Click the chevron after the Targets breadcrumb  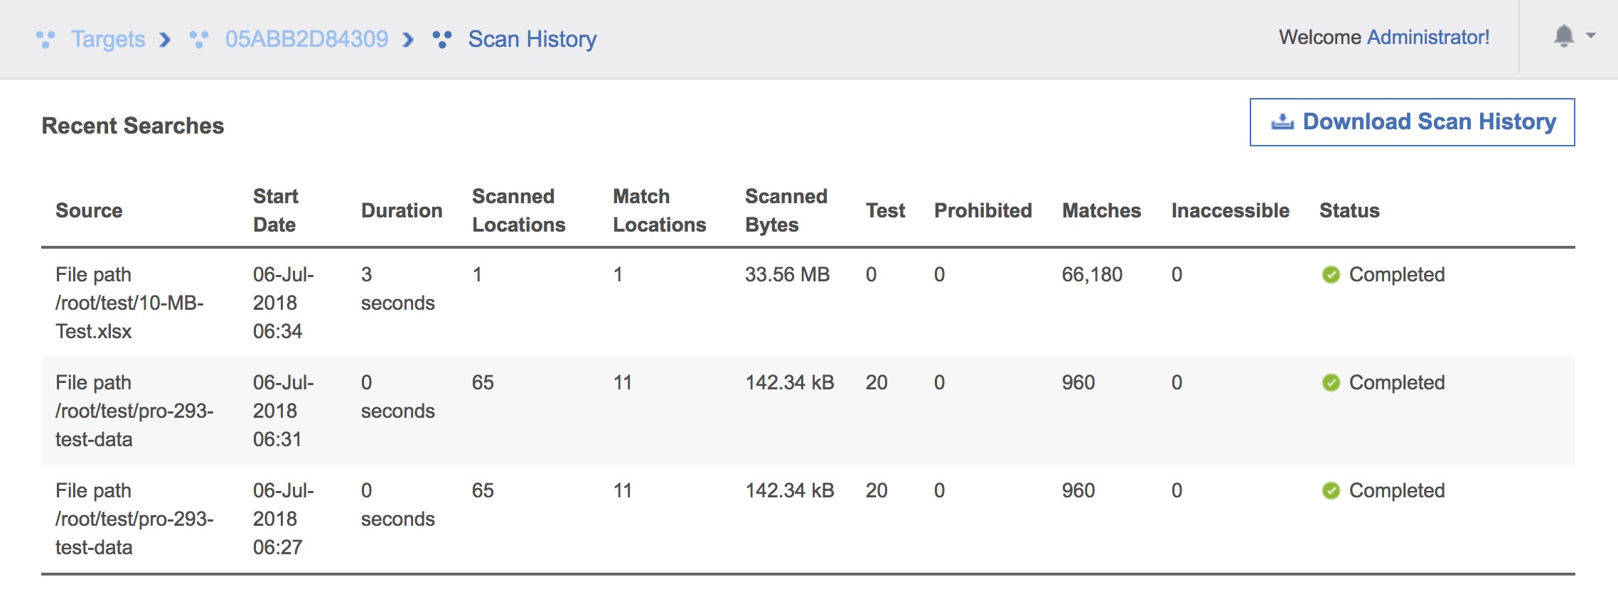[165, 40]
